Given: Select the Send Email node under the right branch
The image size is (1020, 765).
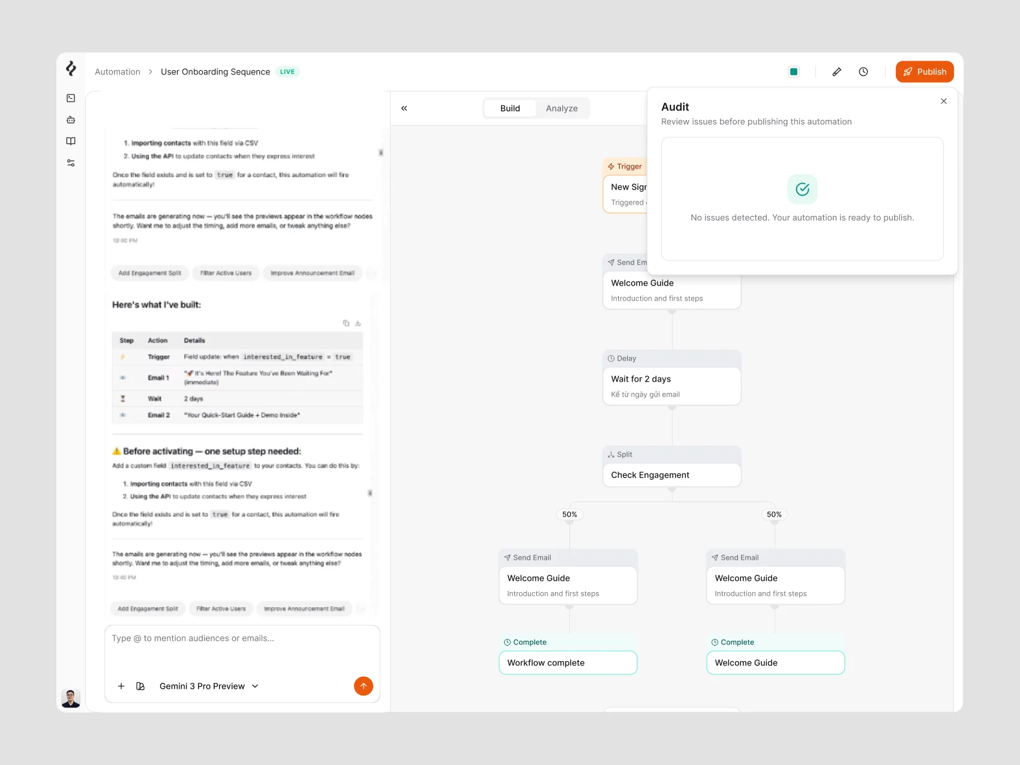Looking at the screenshot, I should pyautogui.click(x=776, y=577).
